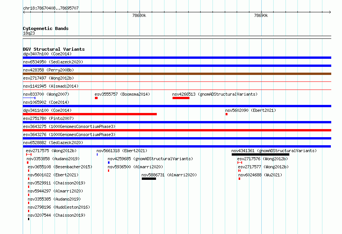
Task: Open esv3555757 (Boomsma2014) label
Action: pyautogui.click(x=122, y=94)
